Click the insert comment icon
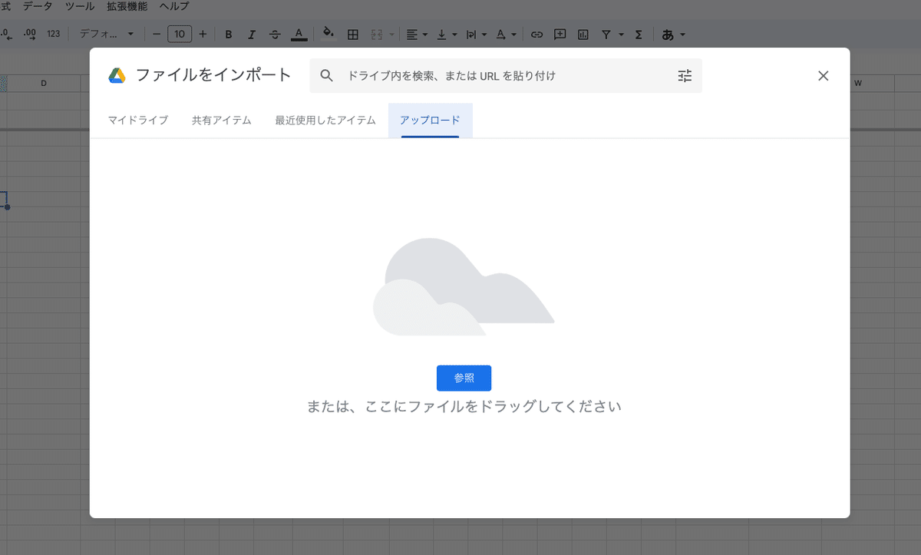921x555 pixels. click(560, 34)
